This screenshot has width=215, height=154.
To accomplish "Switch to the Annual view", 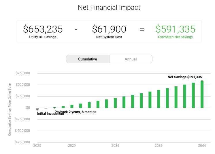I will (131, 59).
